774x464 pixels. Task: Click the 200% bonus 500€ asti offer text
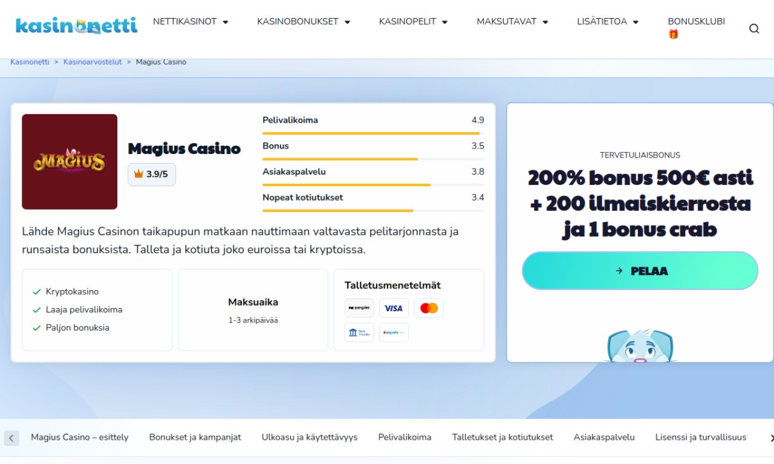[640, 204]
